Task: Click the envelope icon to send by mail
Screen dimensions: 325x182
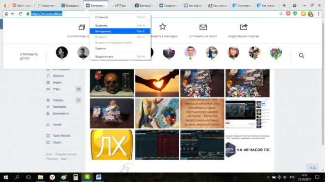Action: (203, 27)
